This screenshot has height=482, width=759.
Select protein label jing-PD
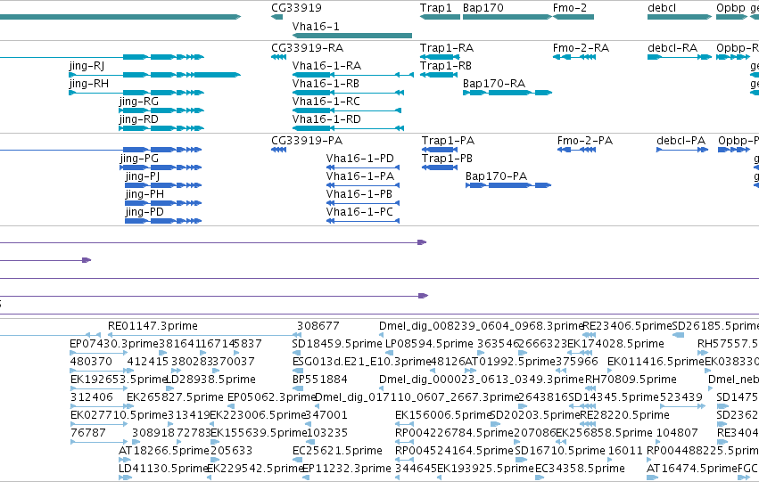(x=144, y=212)
